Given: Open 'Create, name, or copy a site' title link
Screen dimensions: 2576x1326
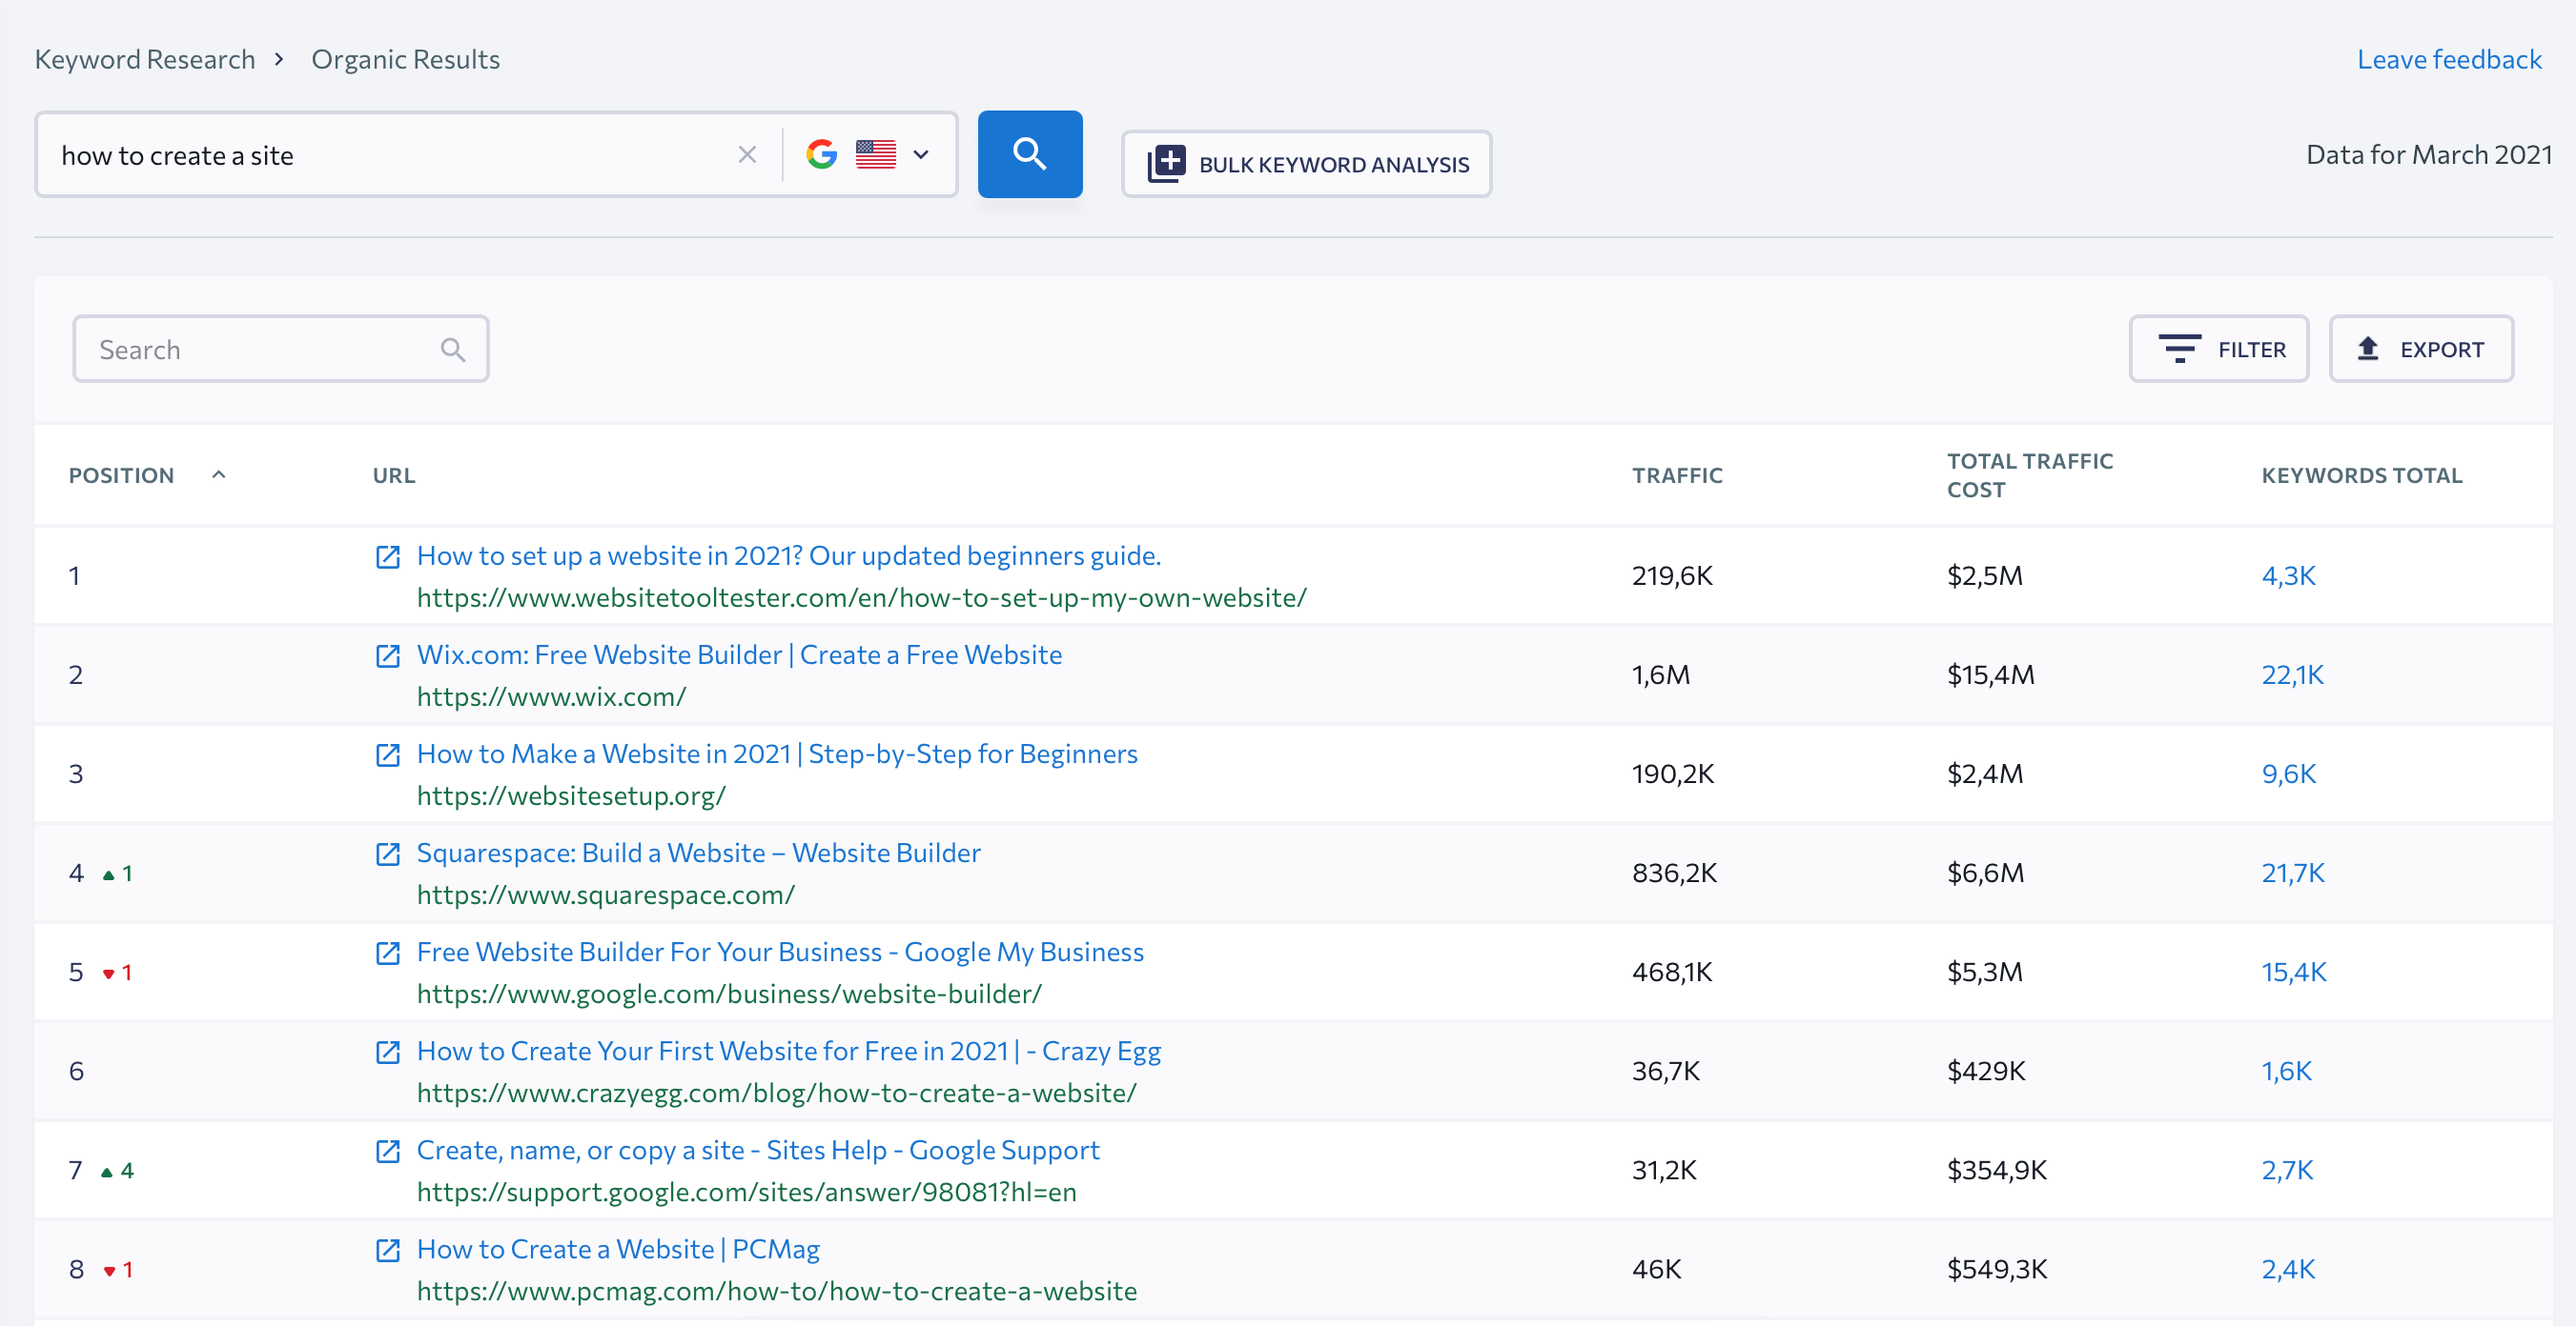Looking at the screenshot, I should 758,1149.
